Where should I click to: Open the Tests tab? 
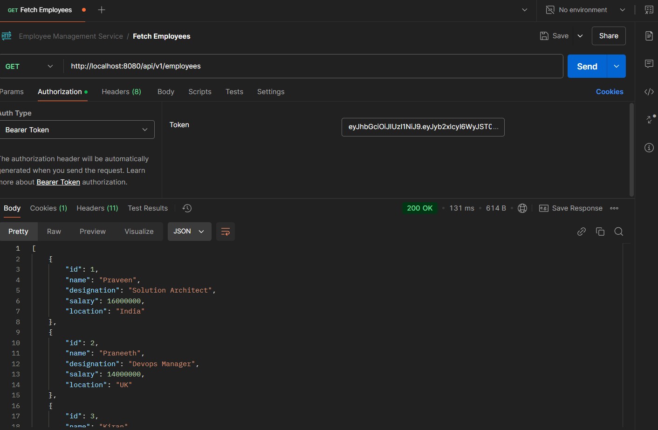234,92
